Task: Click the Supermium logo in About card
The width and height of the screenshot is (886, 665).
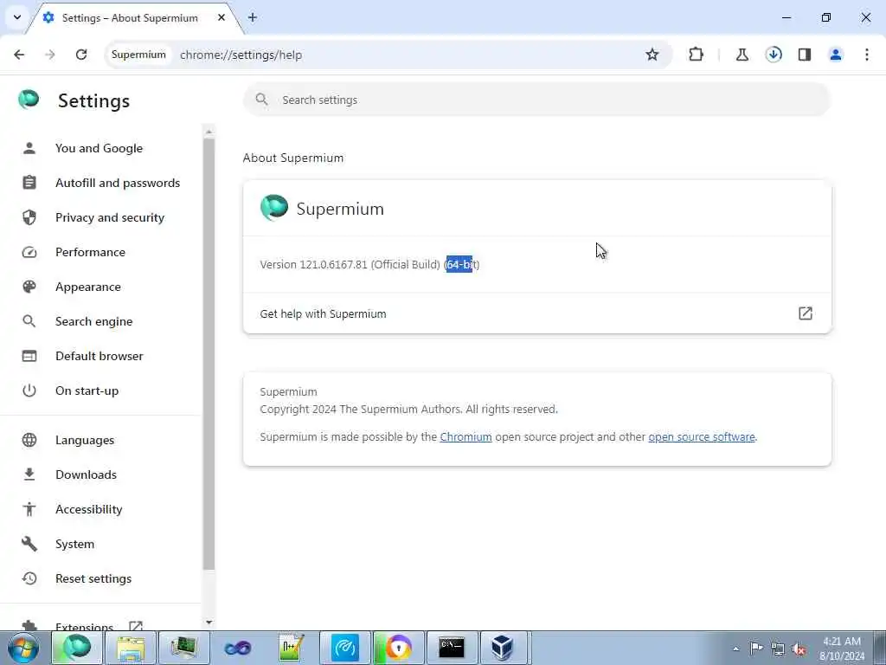Action: click(x=274, y=208)
